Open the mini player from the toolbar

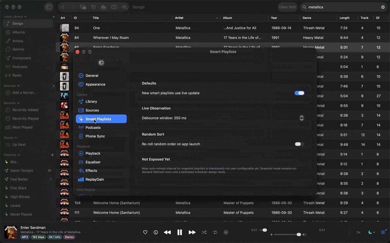(83, 7)
